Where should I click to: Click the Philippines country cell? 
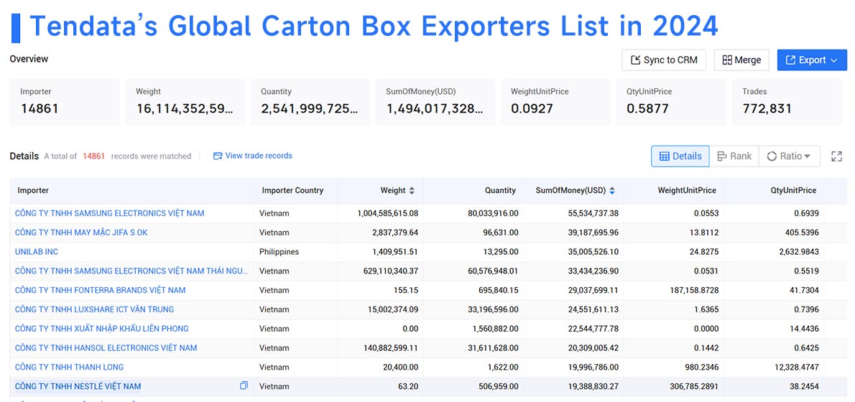[279, 252]
